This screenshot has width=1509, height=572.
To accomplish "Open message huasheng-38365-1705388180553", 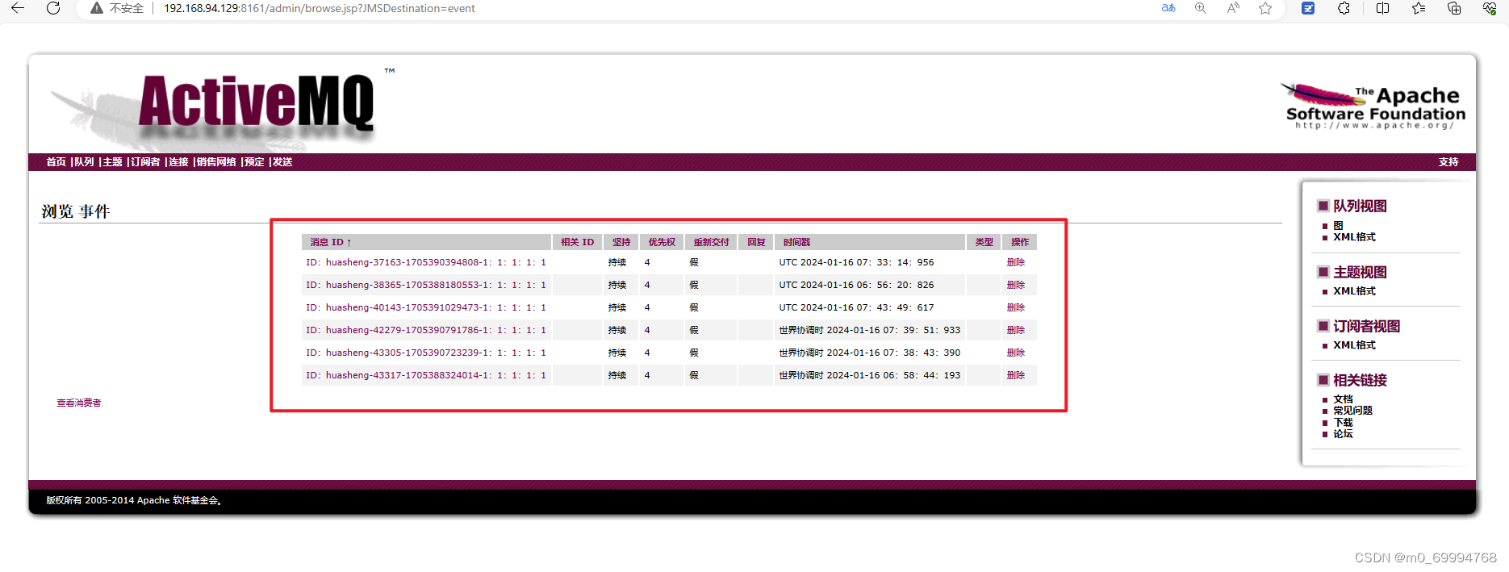I will (426, 285).
